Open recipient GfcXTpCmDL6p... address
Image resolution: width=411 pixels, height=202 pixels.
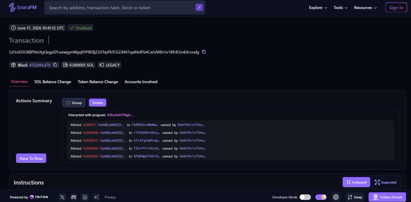coord(147,141)
